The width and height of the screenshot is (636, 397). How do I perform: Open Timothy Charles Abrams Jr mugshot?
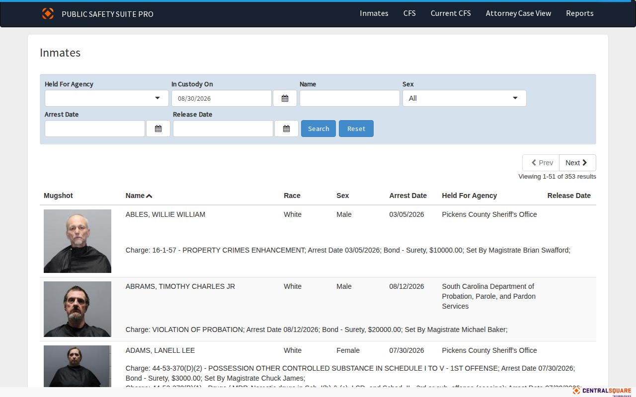(x=78, y=309)
